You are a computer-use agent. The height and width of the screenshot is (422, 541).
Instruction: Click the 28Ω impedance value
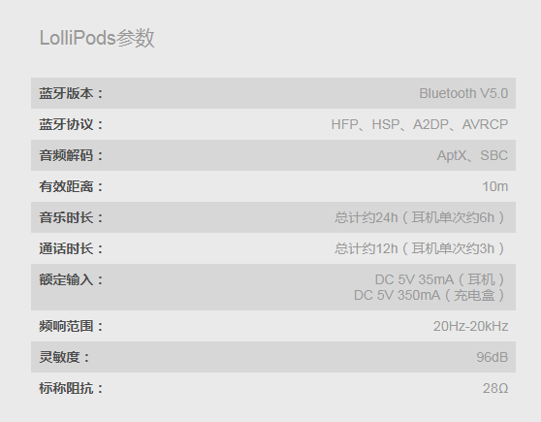pos(495,388)
